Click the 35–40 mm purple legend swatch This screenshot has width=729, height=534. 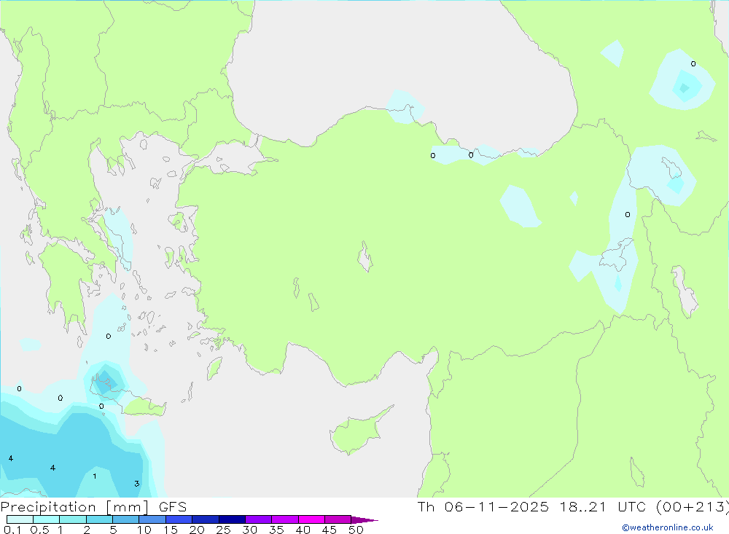tap(284, 519)
